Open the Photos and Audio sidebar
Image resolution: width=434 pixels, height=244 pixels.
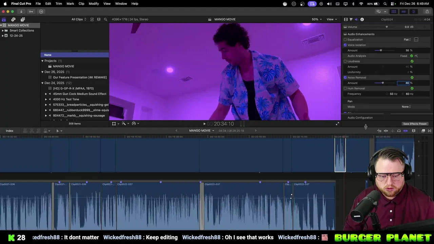[13, 19]
